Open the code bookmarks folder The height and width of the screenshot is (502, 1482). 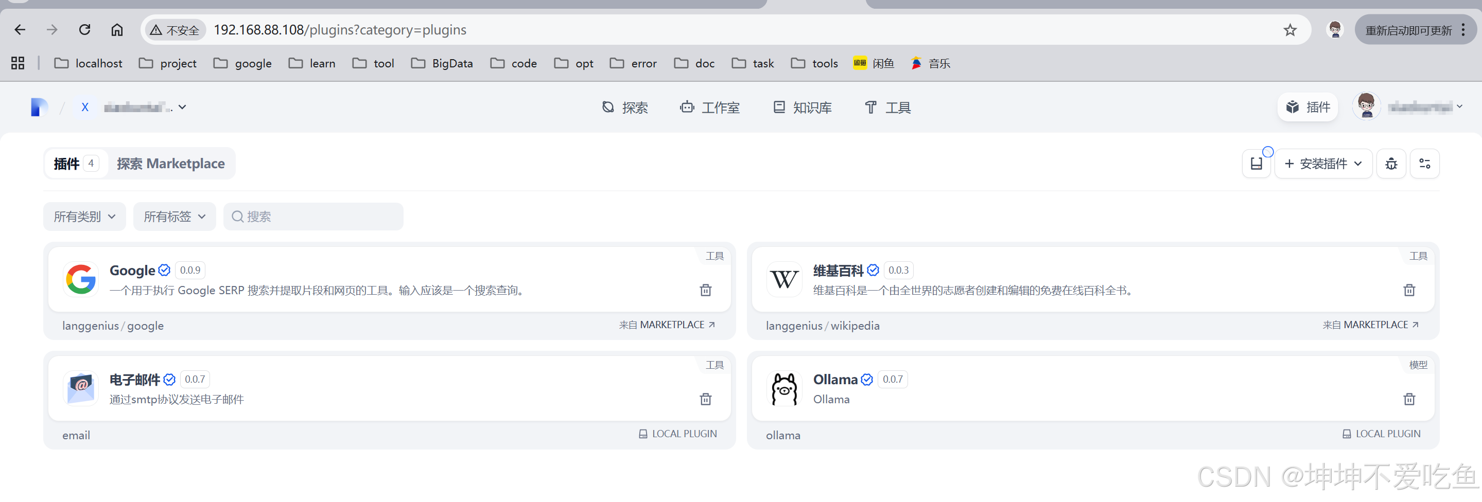(x=514, y=63)
